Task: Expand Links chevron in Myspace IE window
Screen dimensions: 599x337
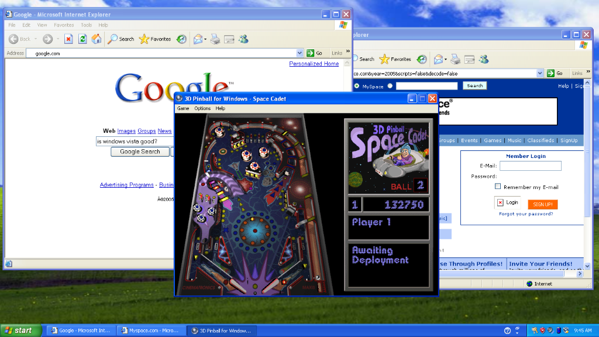Action: point(588,71)
